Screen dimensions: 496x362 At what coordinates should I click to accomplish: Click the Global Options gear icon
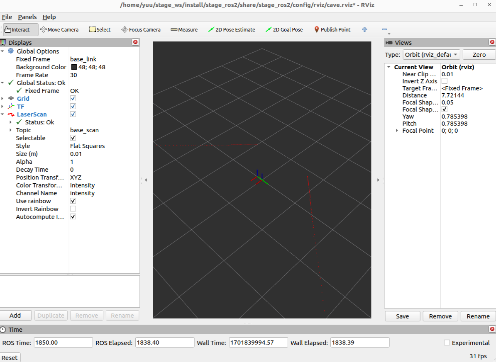click(11, 51)
